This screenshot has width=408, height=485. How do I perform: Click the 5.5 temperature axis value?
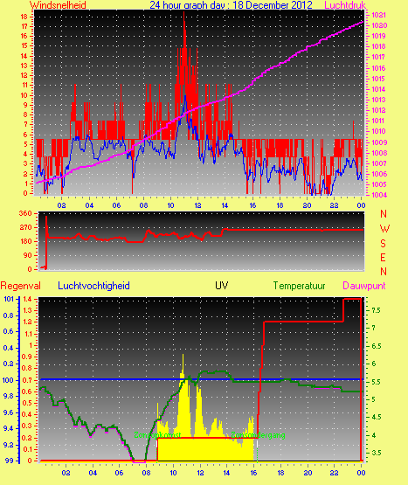point(377,382)
